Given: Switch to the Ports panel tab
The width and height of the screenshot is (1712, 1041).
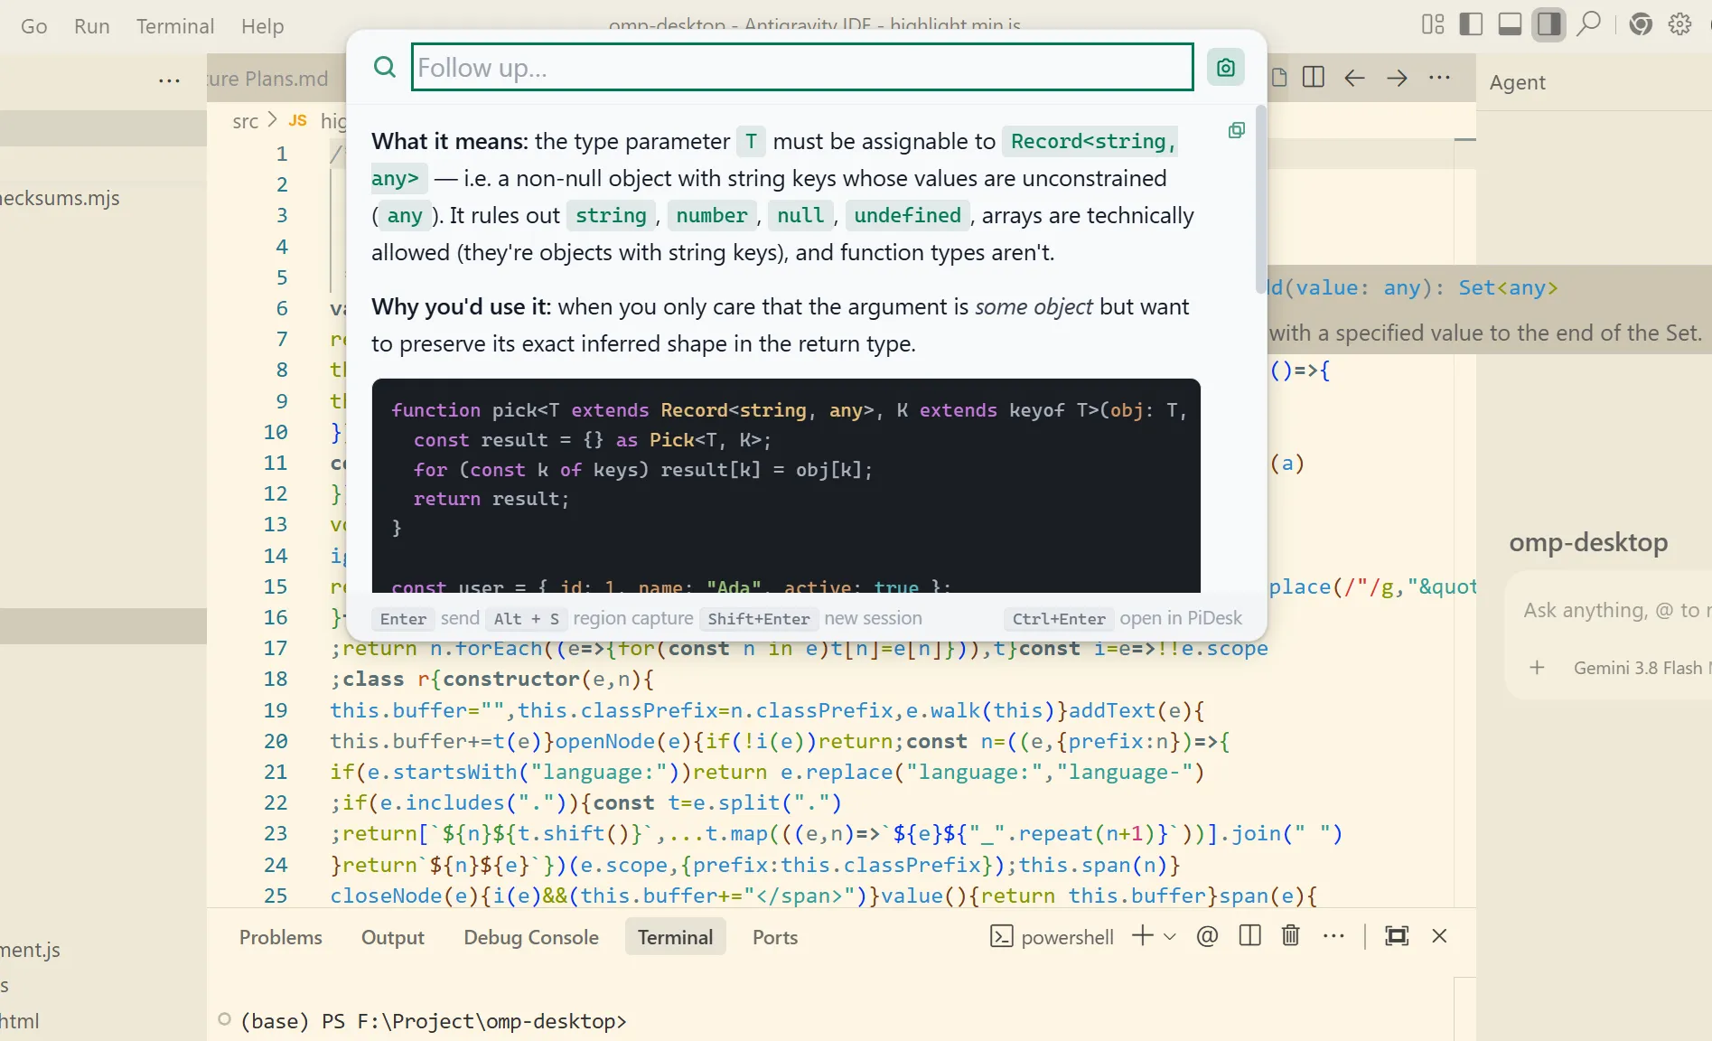Looking at the screenshot, I should (775, 937).
